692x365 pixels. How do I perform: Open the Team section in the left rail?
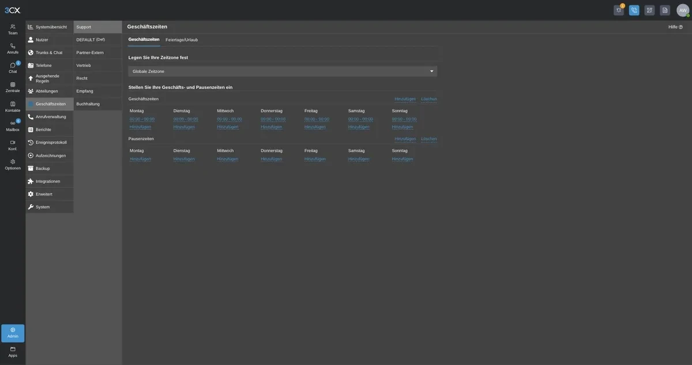pos(13,29)
